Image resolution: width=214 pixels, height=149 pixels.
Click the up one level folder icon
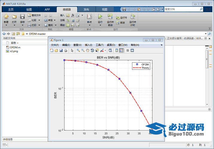[13, 34]
